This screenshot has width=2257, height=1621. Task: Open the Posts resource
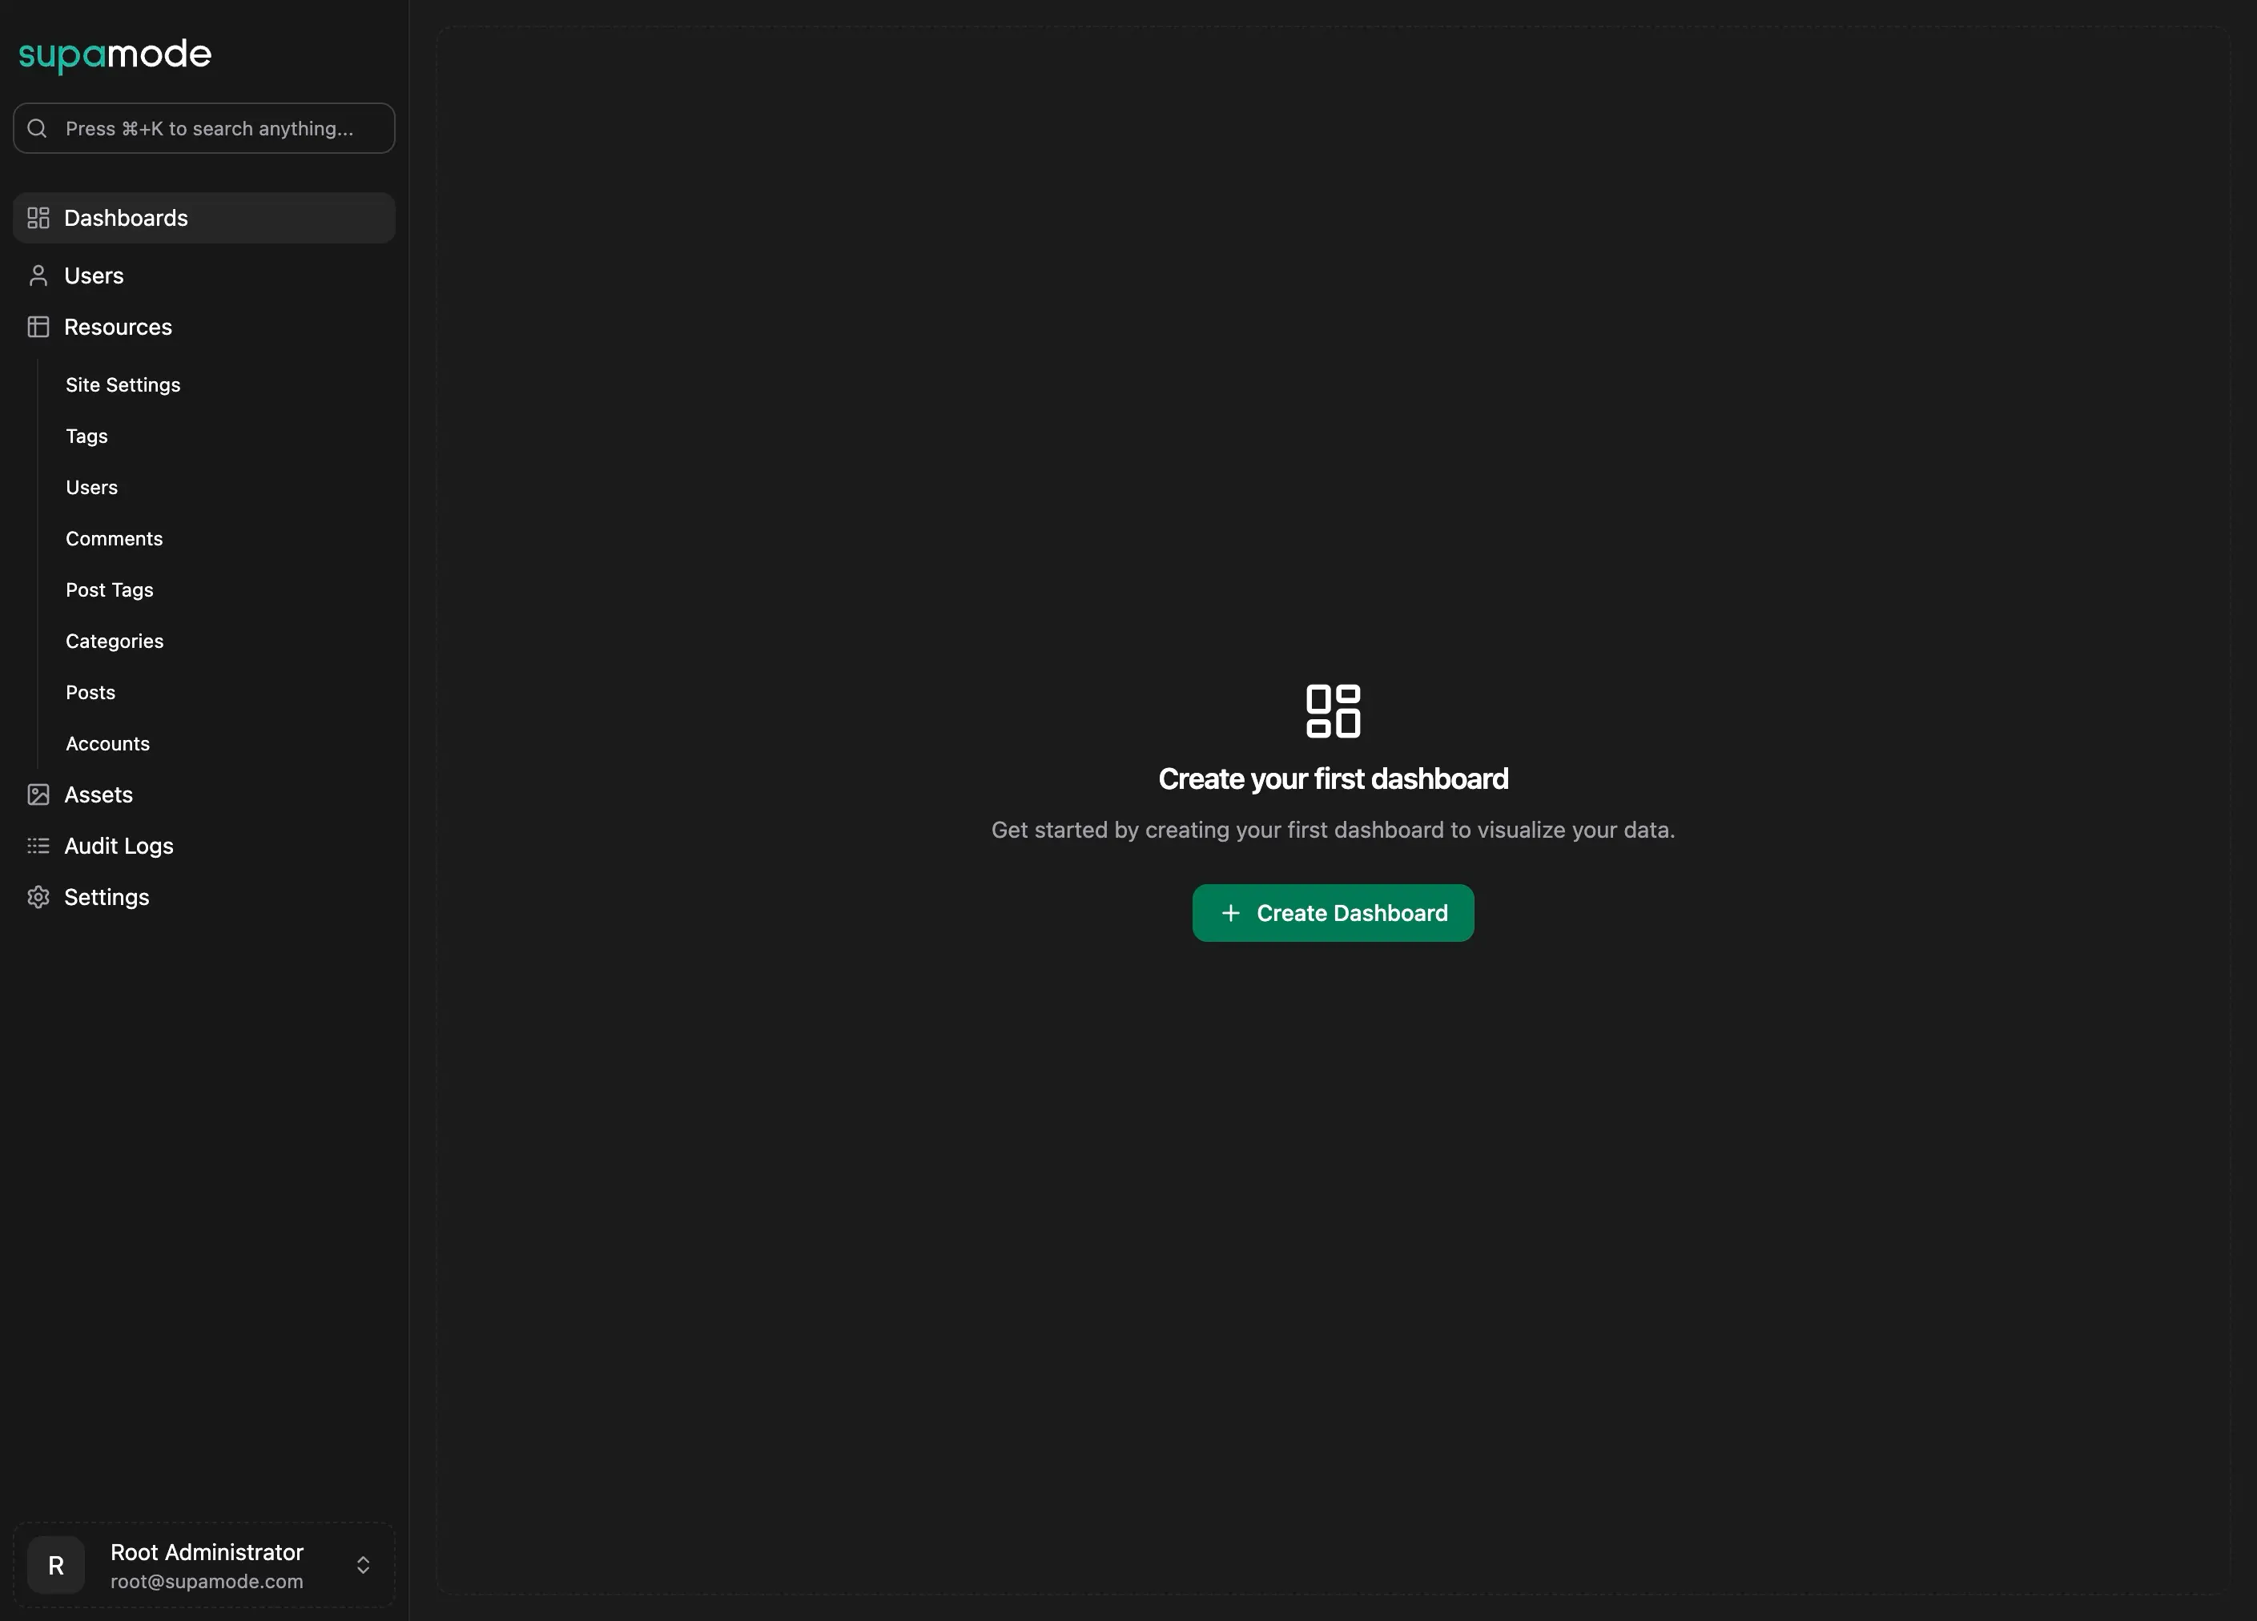coord(90,692)
